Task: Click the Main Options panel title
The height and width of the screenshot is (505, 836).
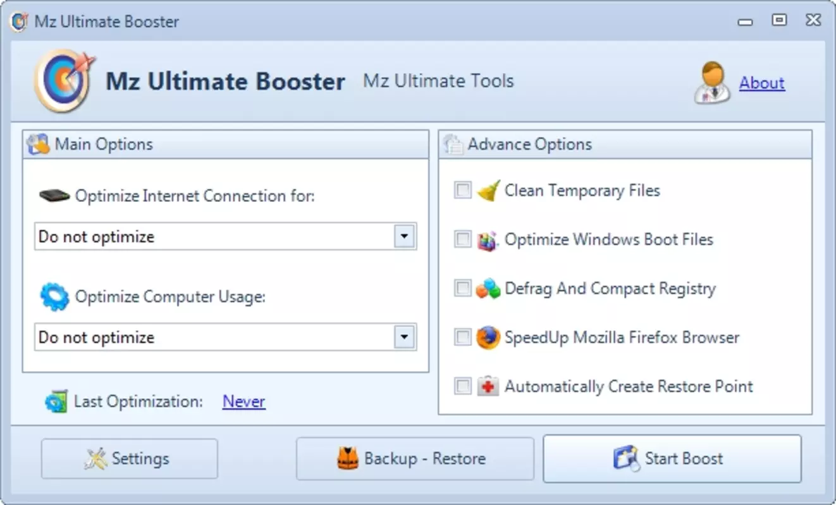Action: (104, 144)
